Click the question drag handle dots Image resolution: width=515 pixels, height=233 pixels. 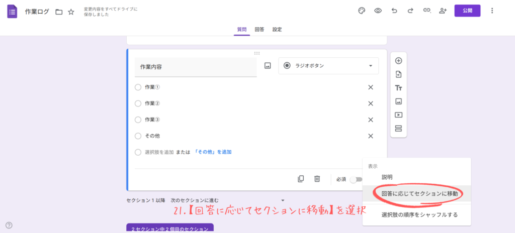tap(257, 53)
